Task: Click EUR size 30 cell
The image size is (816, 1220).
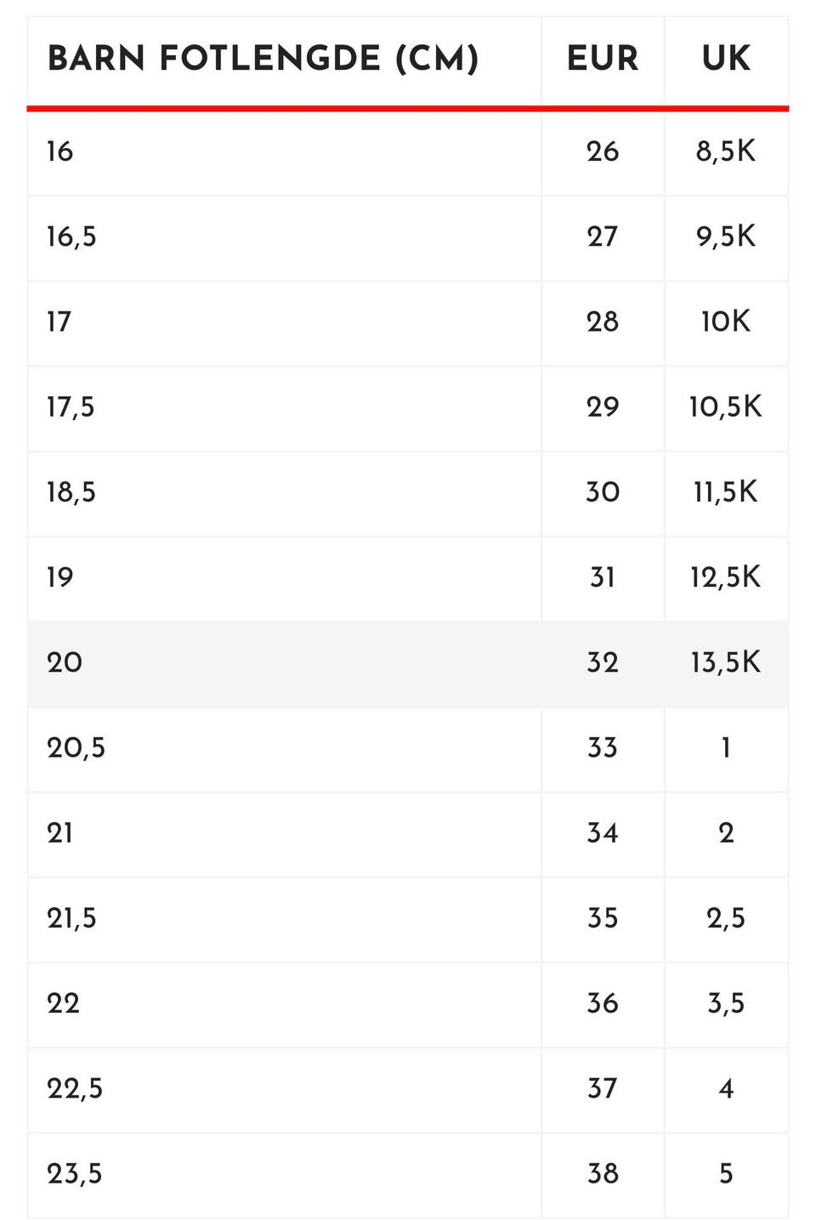Action: tap(603, 493)
